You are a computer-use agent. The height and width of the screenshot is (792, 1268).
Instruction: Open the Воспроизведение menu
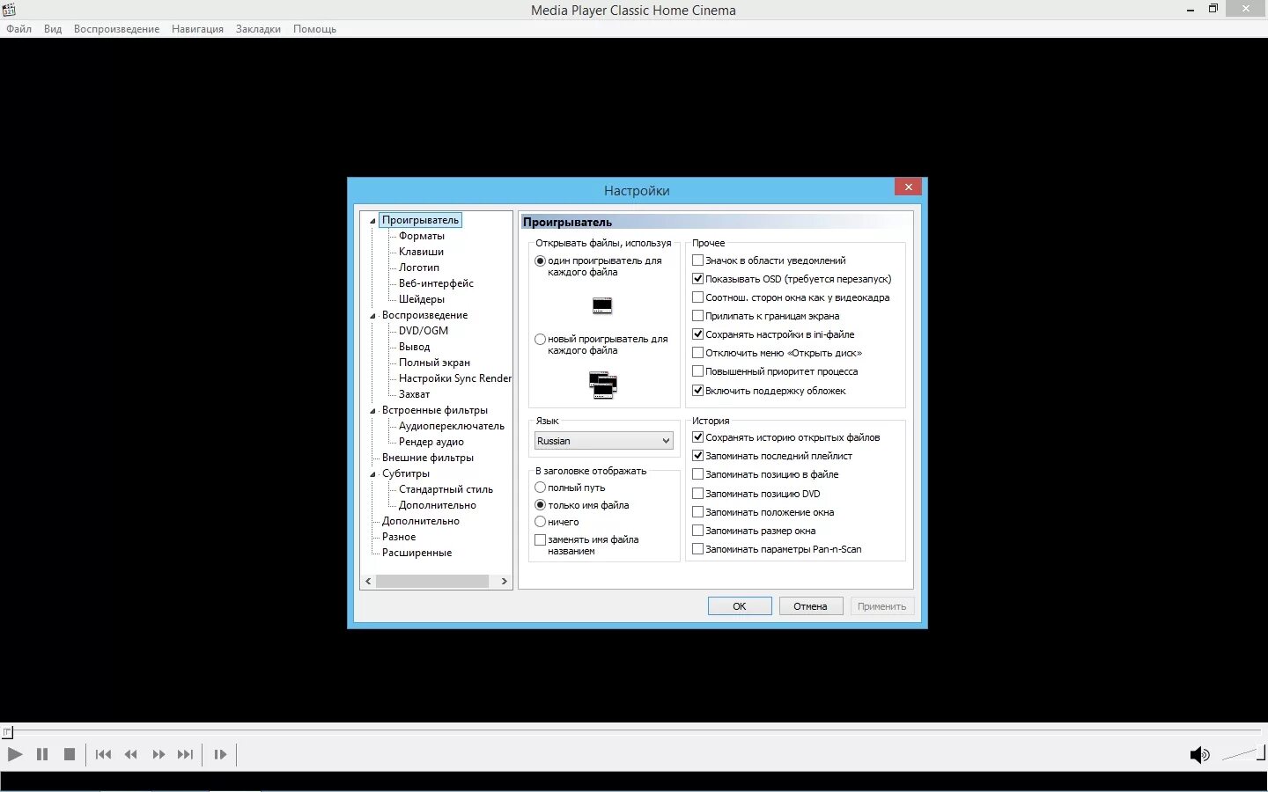click(117, 29)
